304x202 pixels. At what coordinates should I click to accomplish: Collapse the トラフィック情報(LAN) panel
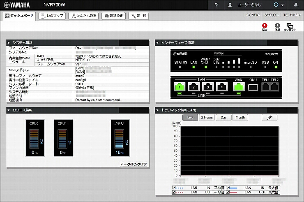pyautogui.click(x=157, y=110)
